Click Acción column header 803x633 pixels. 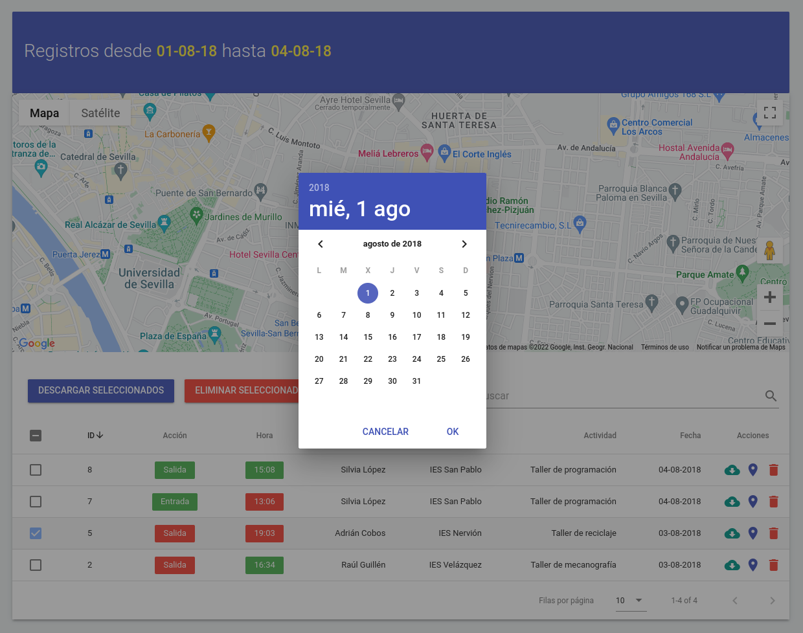click(175, 436)
